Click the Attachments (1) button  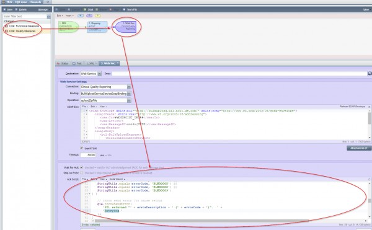tap(359, 148)
